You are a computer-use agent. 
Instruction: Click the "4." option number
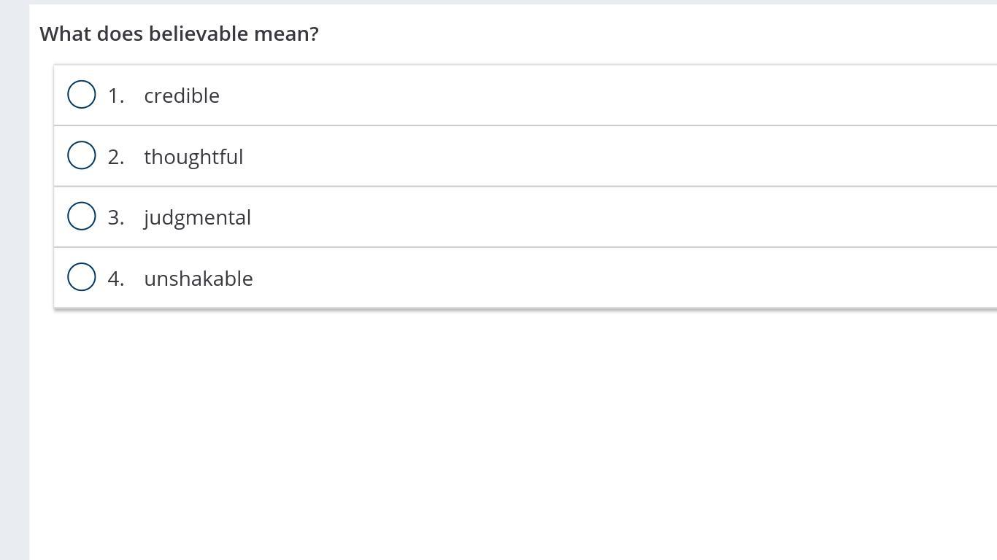(116, 279)
